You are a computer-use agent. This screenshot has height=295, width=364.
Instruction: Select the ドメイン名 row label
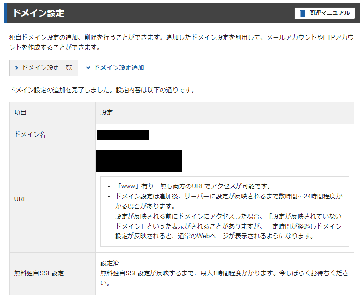30,135
